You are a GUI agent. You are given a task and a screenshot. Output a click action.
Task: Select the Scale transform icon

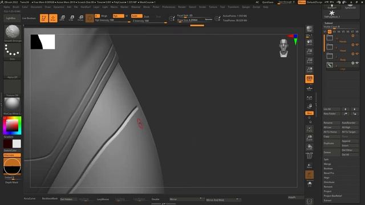tap(71, 18)
